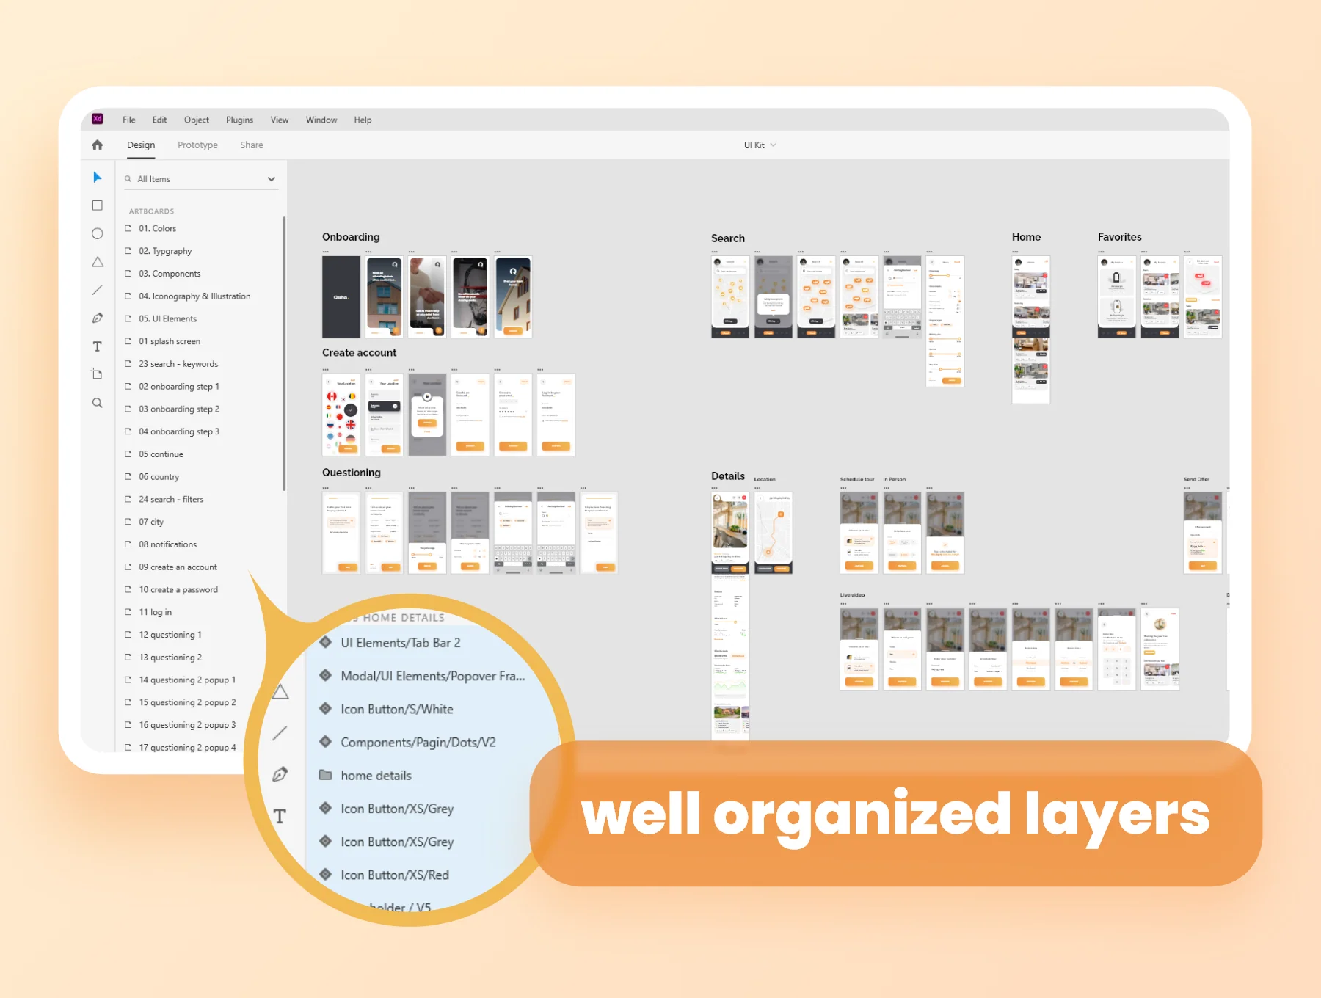Open the File menu
The height and width of the screenshot is (998, 1321).
(x=129, y=120)
